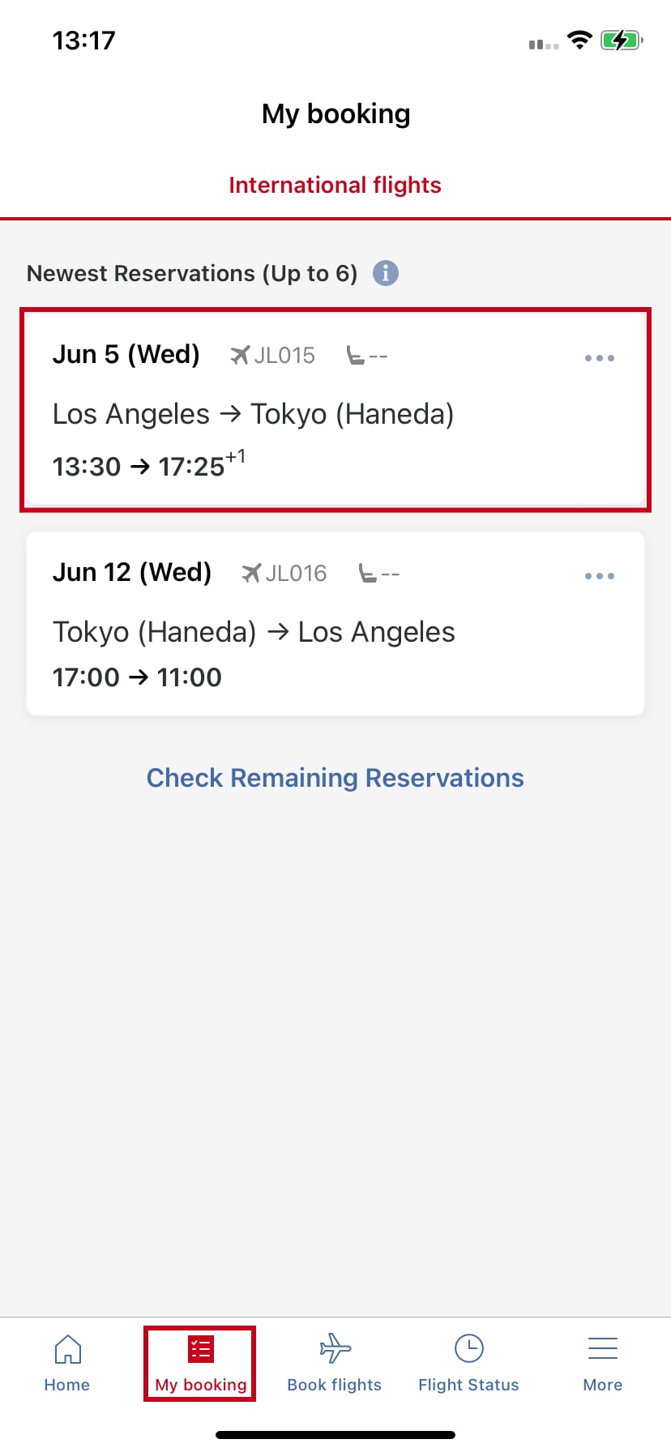The width and height of the screenshot is (671, 1452).
Task: Tap the airplane icon next to JL015
Action: click(240, 355)
